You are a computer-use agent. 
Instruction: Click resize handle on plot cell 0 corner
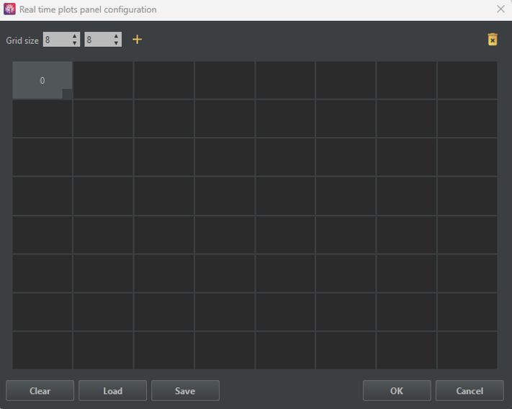67,94
